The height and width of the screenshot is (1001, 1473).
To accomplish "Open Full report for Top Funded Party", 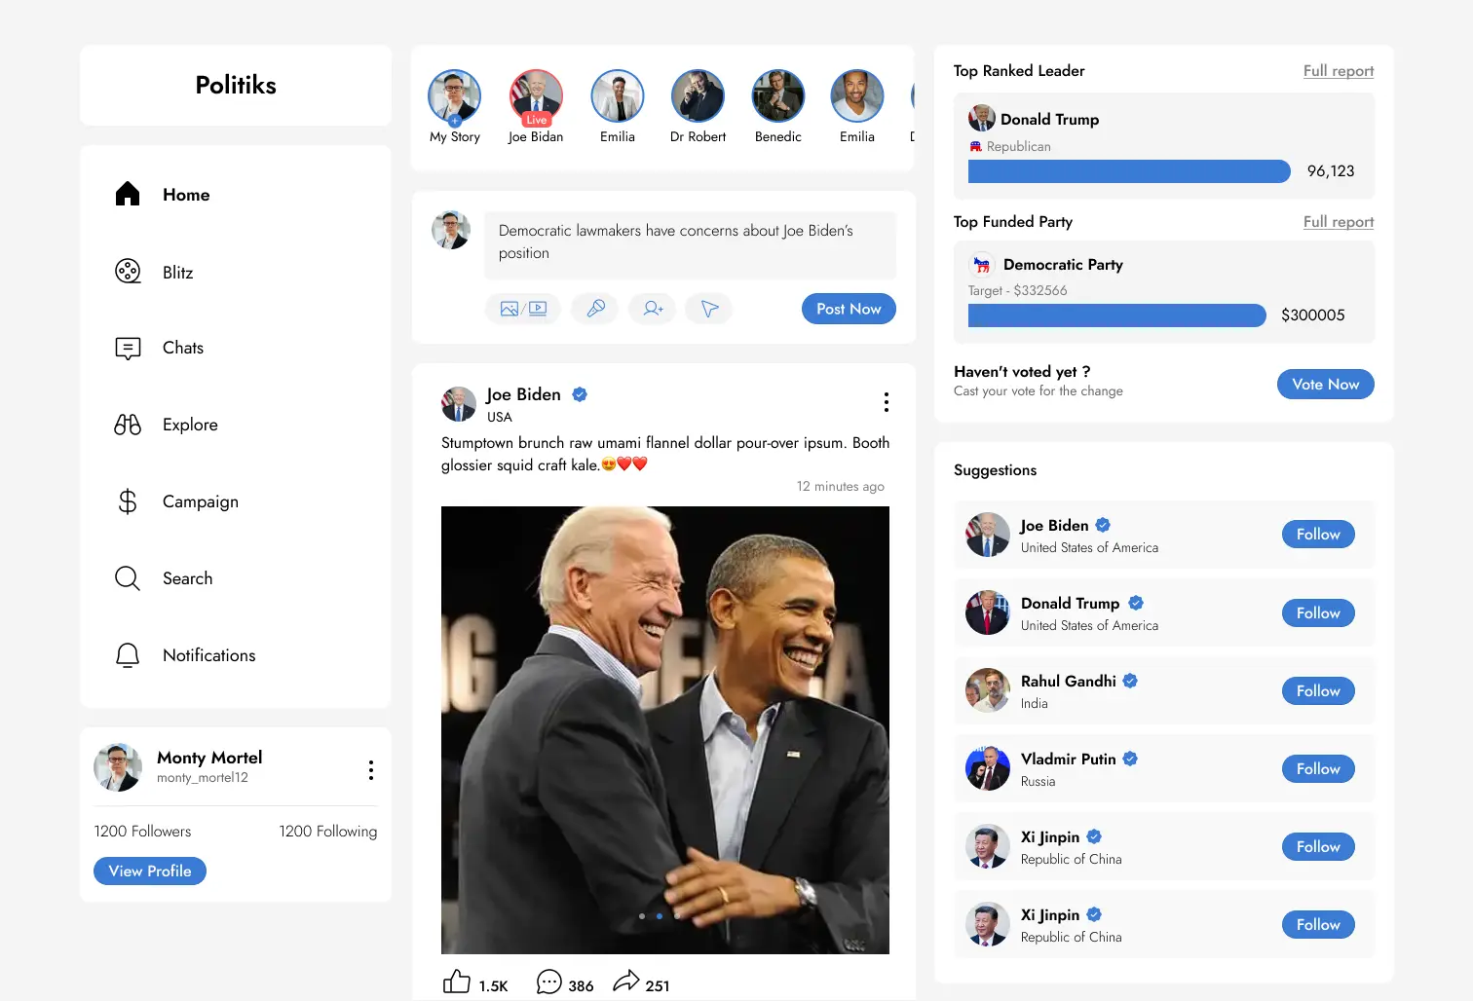I will [1338, 221].
